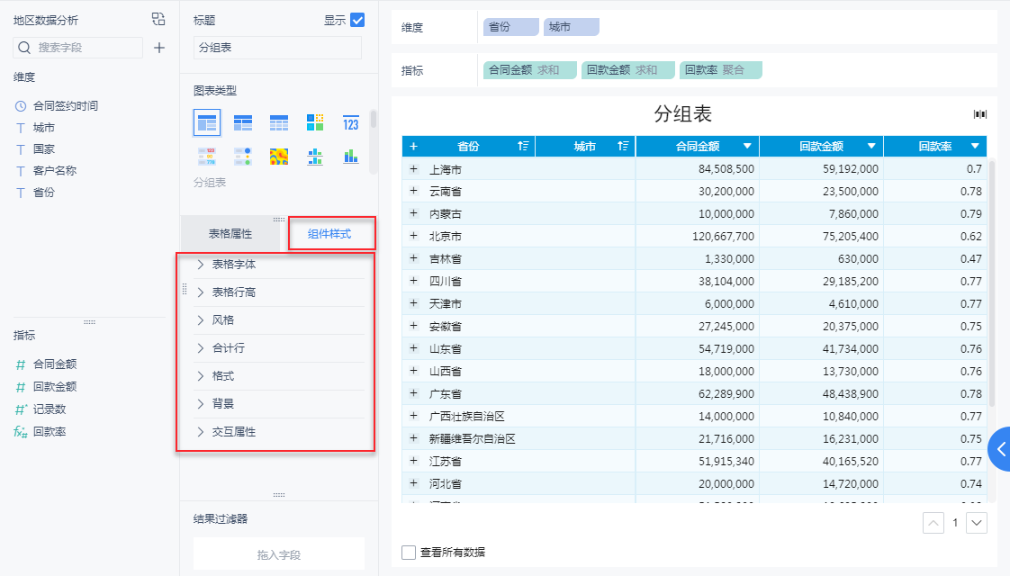Open the 合同金额 column header dropdown
Viewport: 1010px width, 576px height.
tap(747, 147)
